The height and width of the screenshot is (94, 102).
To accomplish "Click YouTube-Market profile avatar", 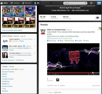I will coord(5,55).
